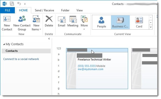Jump to letter a in index

pyautogui.click(x=59, y=54)
